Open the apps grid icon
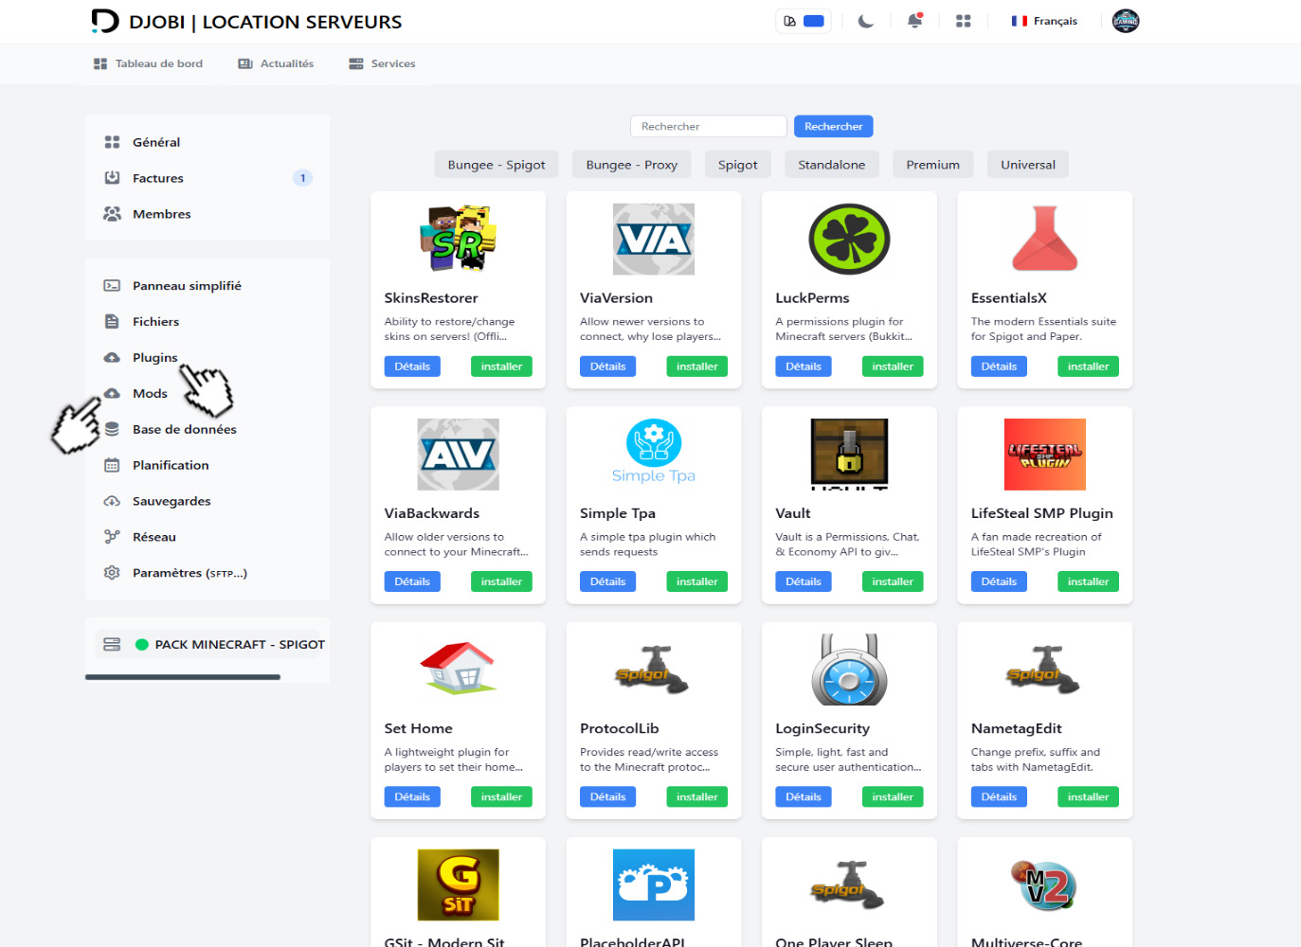The height and width of the screenshot is (947, 1301). click(x=964, y=21)
